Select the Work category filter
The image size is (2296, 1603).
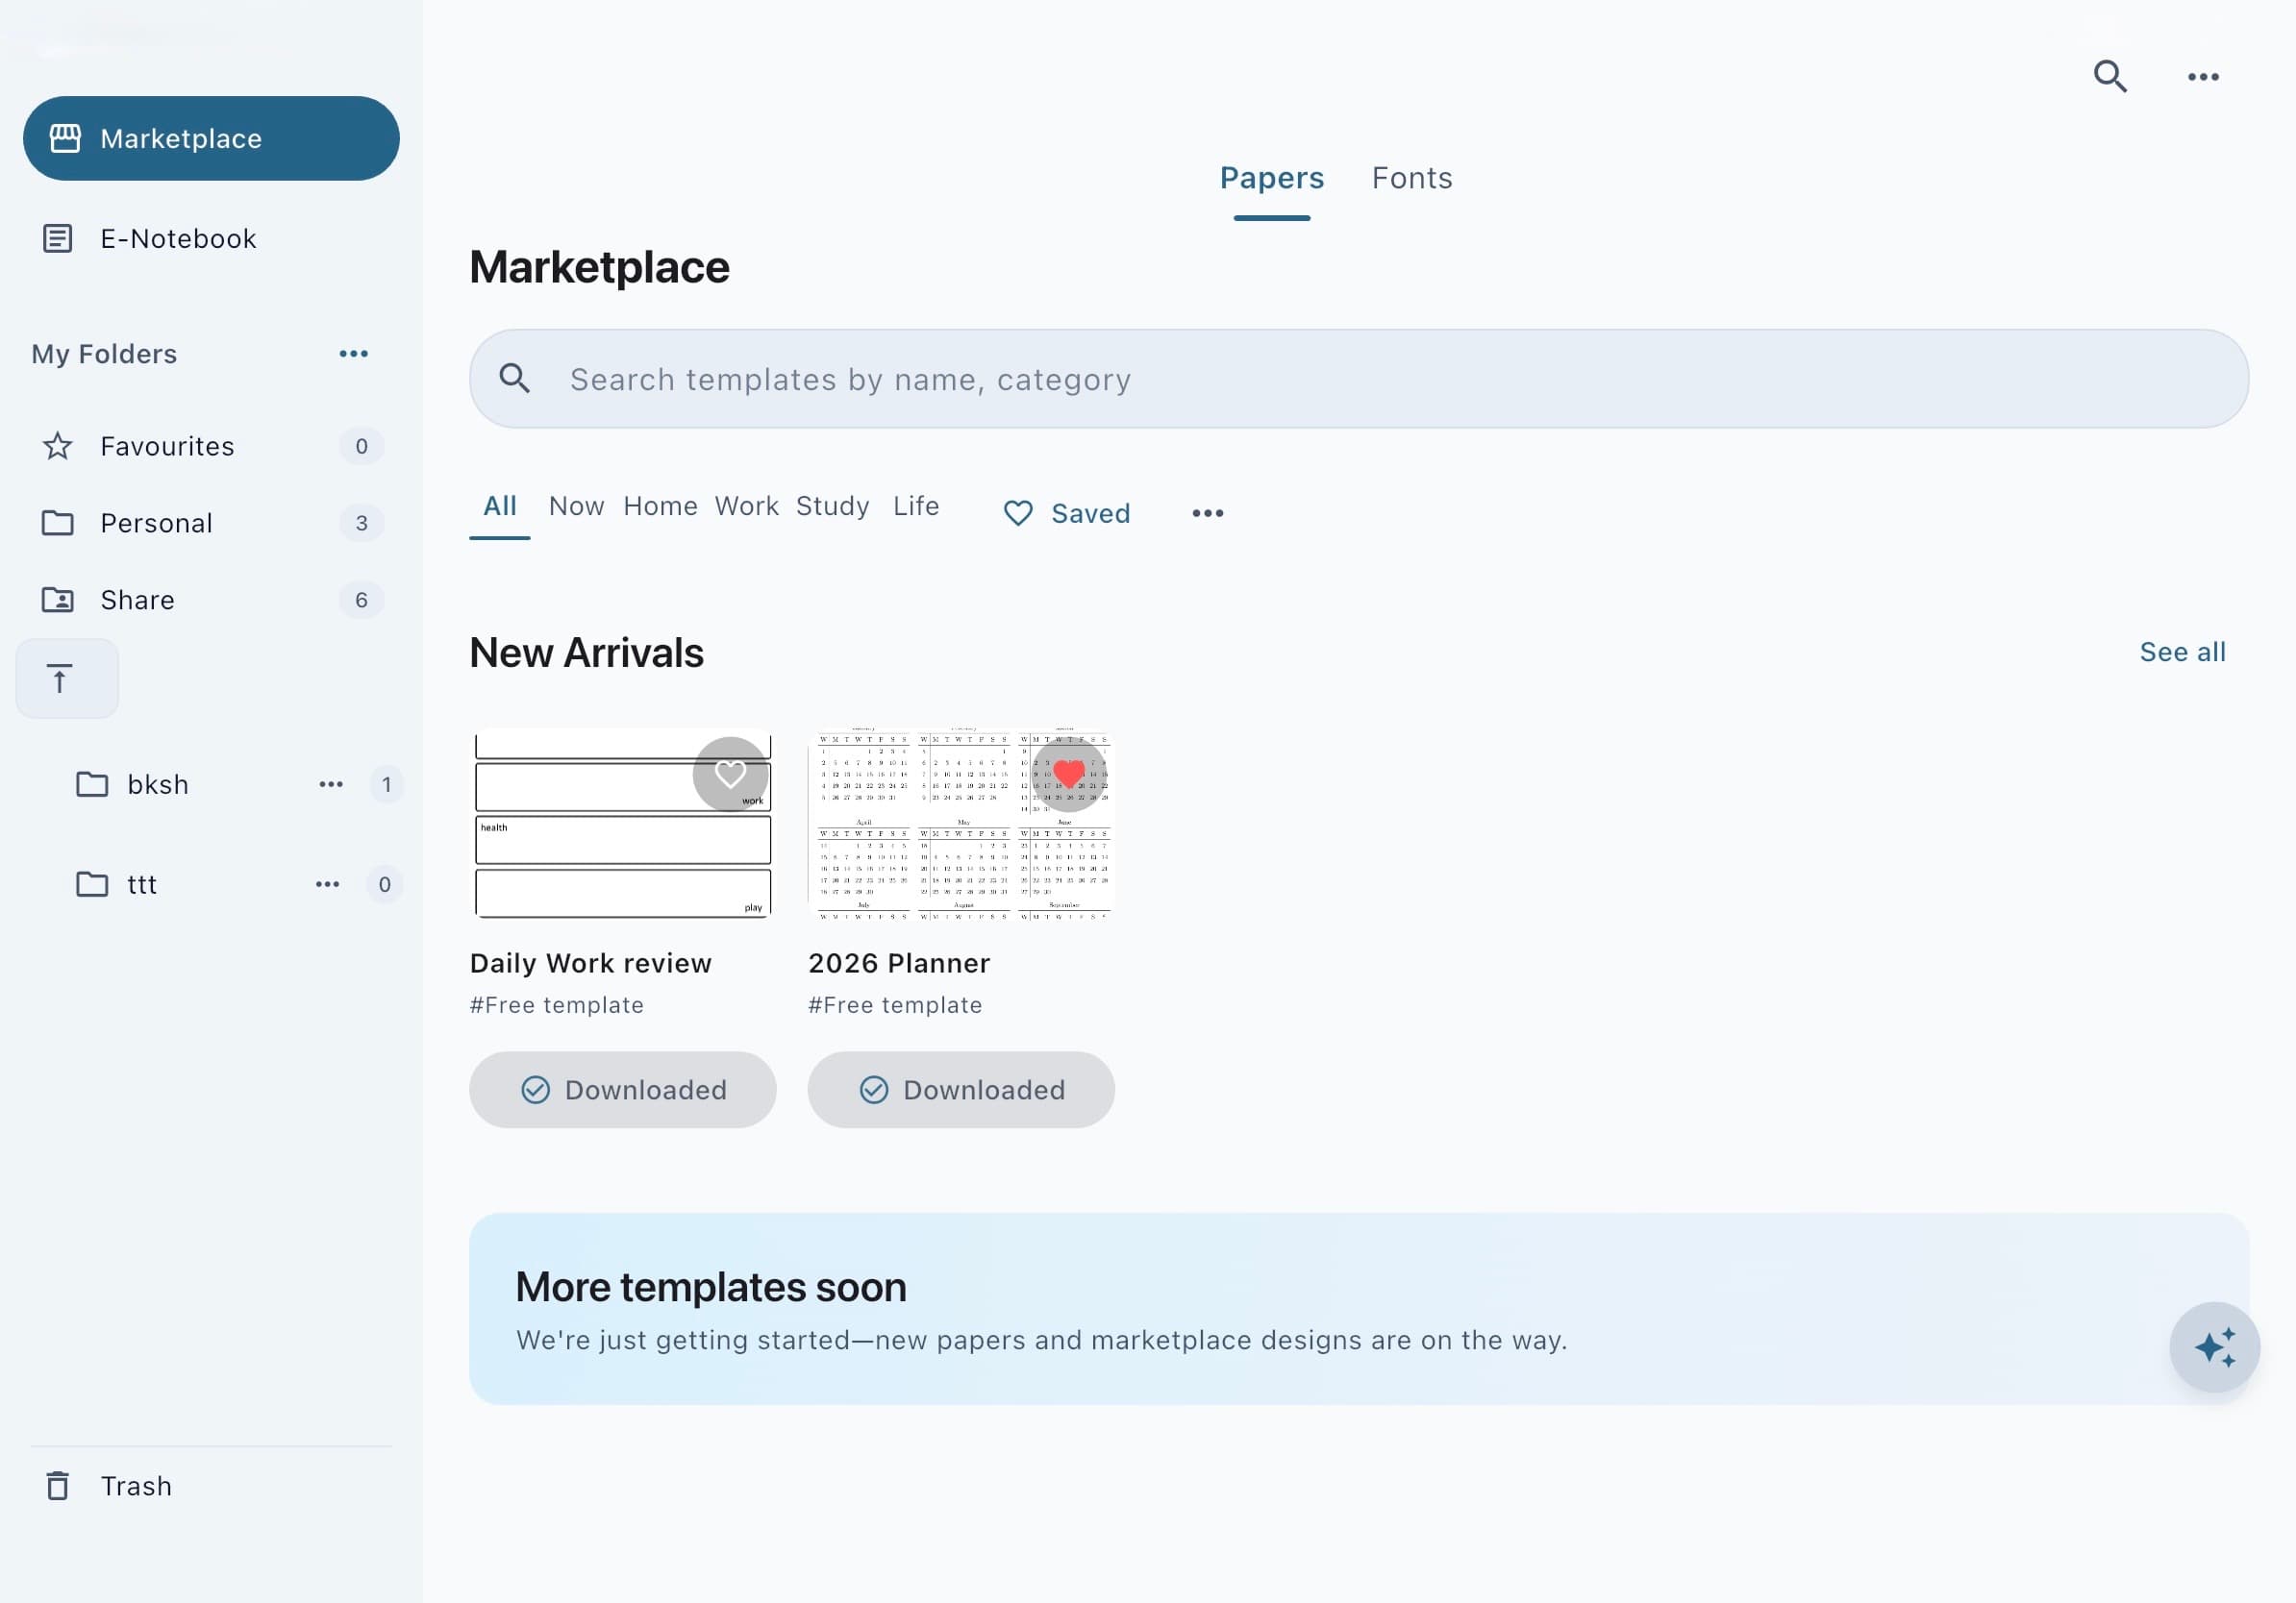[x=746, y=506]
